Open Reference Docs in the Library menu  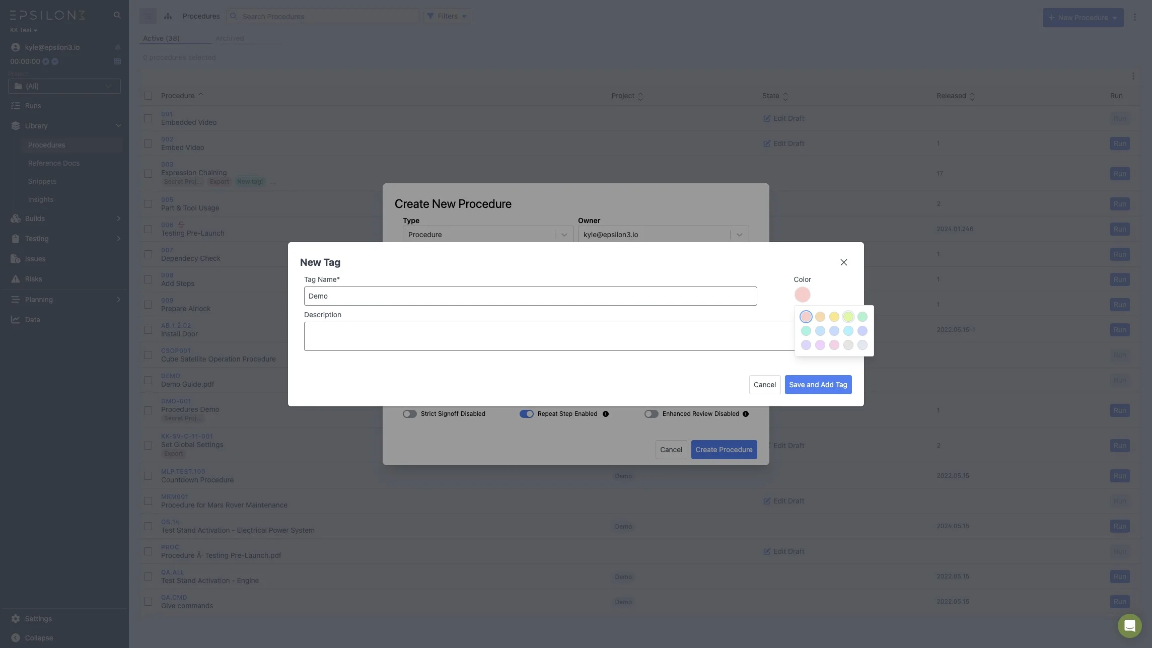tap(54, 163)
